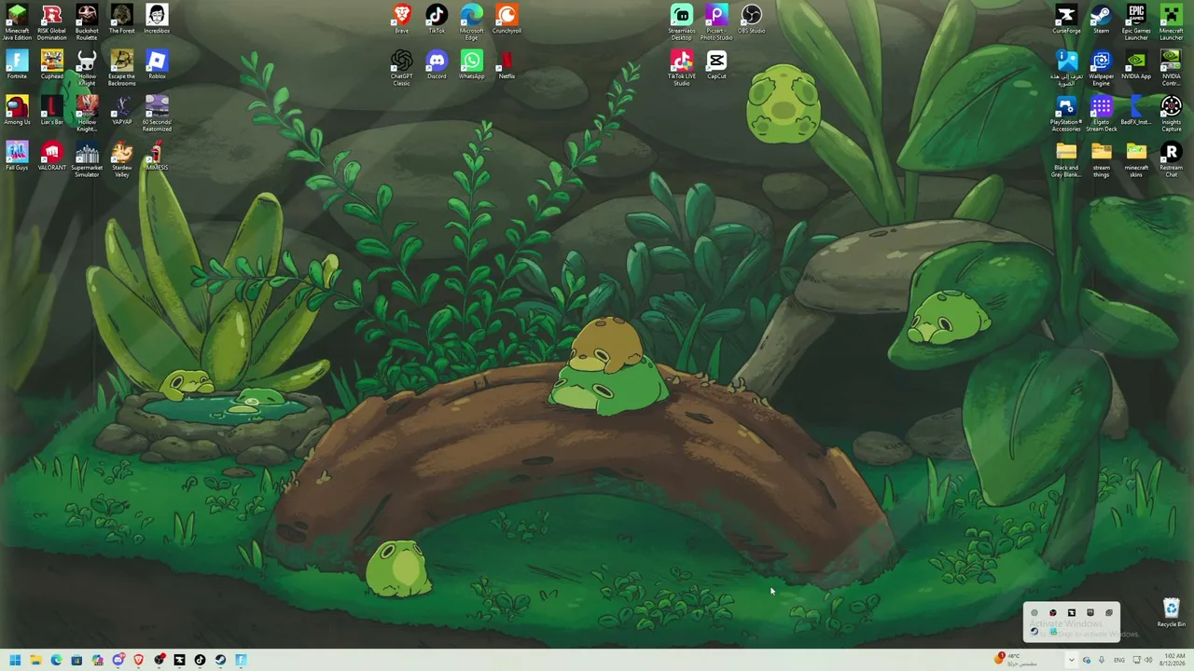Select the Supermarket Simulator icon
The height and width of the screenshot is (671, 1194).
(87, 159)
